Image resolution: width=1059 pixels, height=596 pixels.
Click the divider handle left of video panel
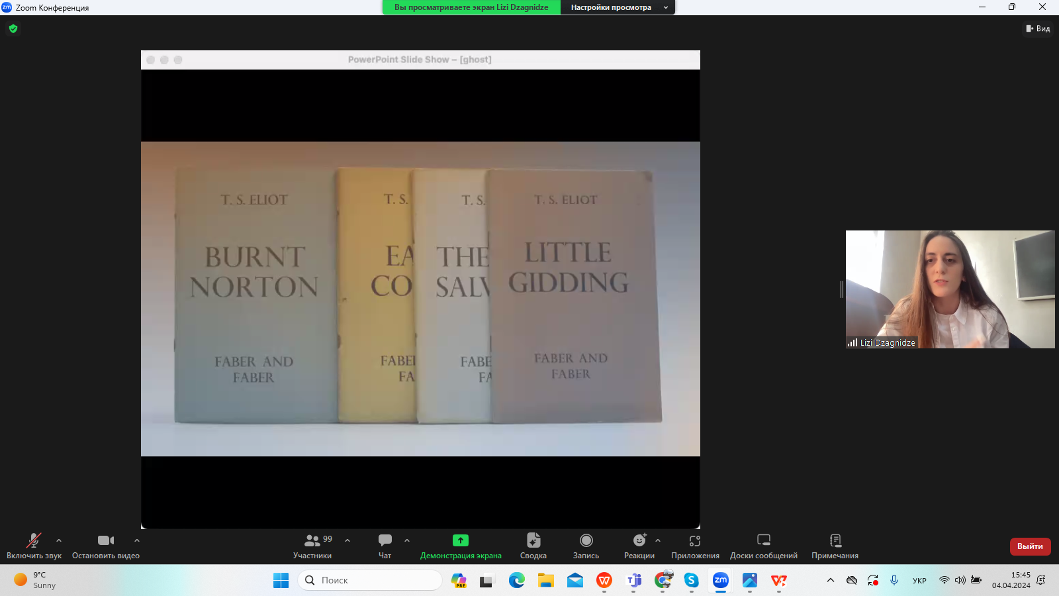(x=842, y=289)
